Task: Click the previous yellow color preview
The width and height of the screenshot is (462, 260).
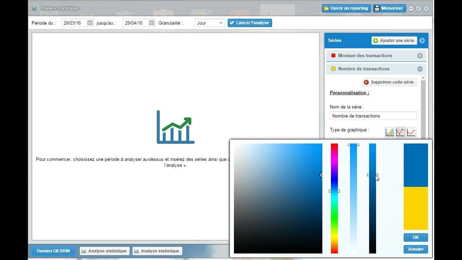Action: click(x=416, y=208)
